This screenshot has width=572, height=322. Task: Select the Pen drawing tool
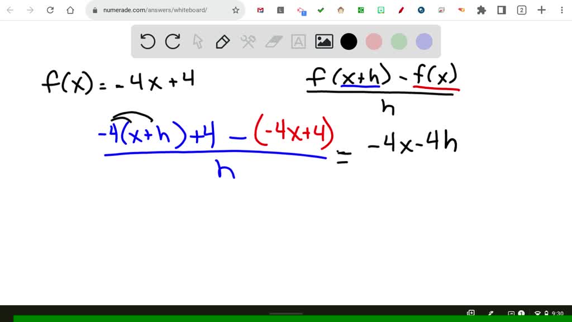222,41
